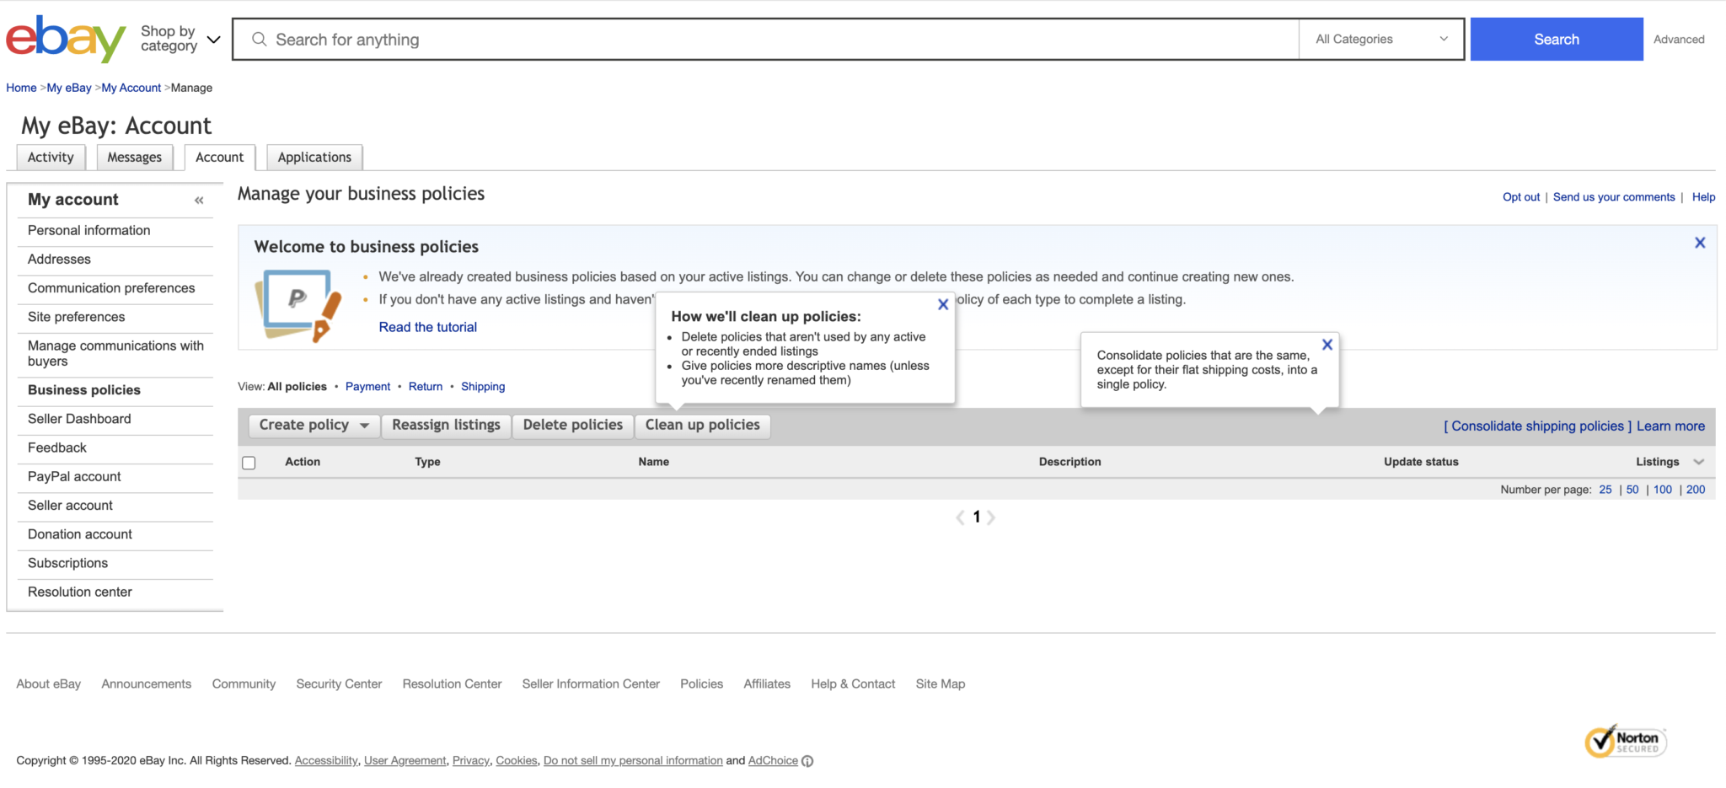Switch to the Messages tab
This screenshot has width=1726, height=788.
coord(134,158)
